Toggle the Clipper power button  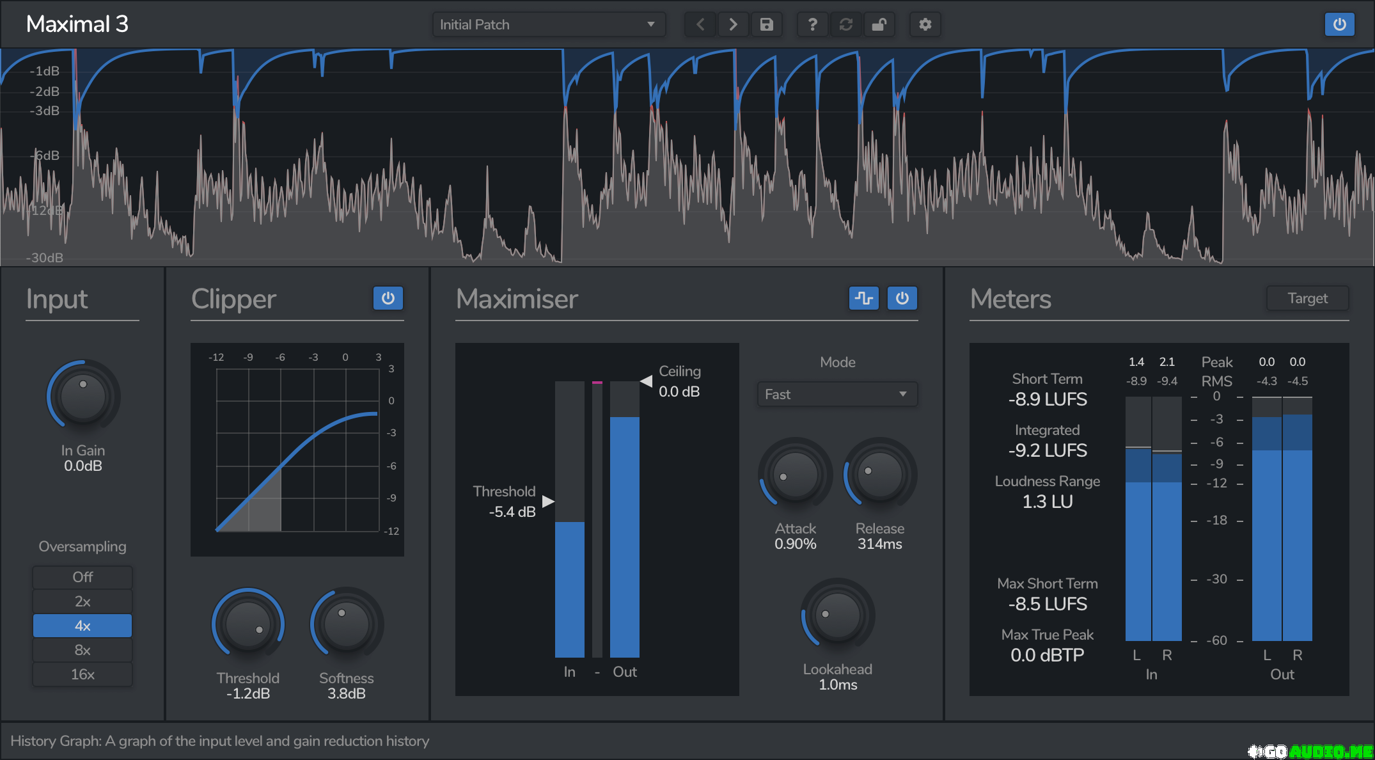(x=388, y=298)
